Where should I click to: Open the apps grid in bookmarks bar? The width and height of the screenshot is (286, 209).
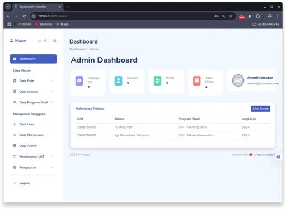coord(9,24)
